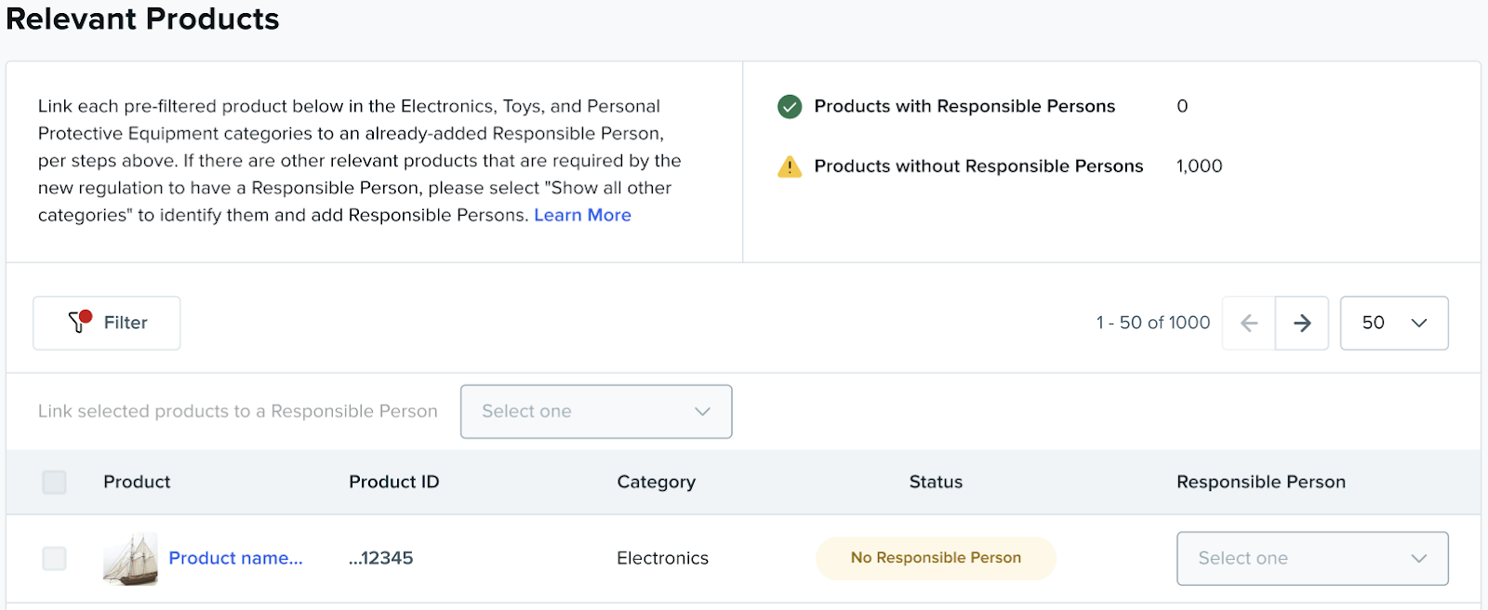Click the funnel Filter icon
Screen dimensions: 1488x610
pyautogui.click(x=78, y=323)
